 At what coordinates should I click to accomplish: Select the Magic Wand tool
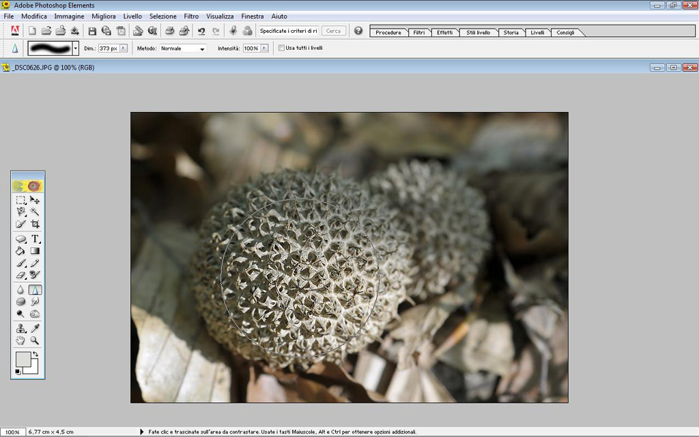point(35,212)
